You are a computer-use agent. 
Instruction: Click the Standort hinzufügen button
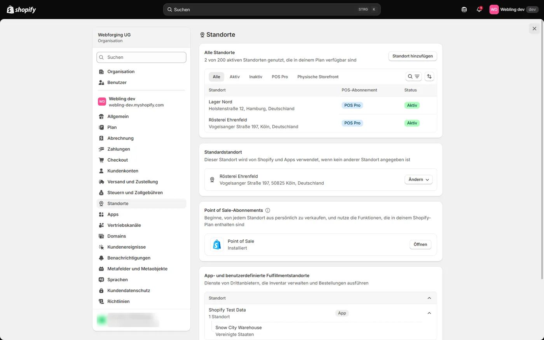[413, 56]
